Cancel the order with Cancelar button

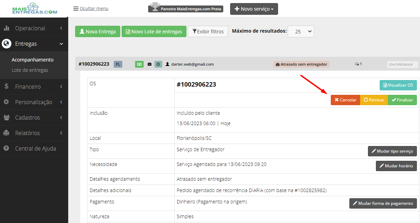345,100
